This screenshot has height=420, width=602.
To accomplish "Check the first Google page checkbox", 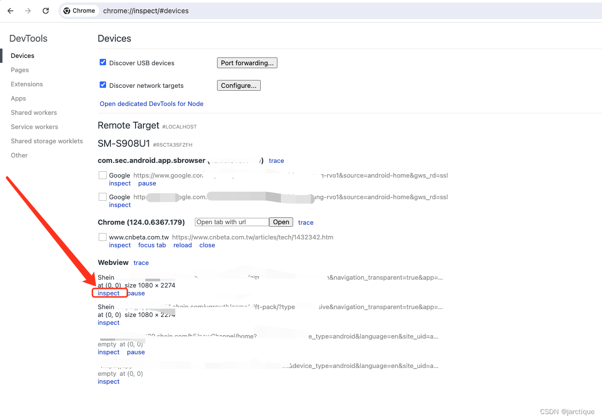I will pyautogui.click(x=102, y=174).
